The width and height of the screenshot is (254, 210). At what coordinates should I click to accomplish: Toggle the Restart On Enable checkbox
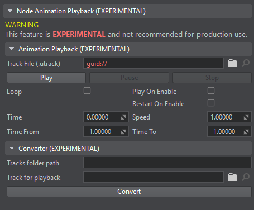pos(211,103)
